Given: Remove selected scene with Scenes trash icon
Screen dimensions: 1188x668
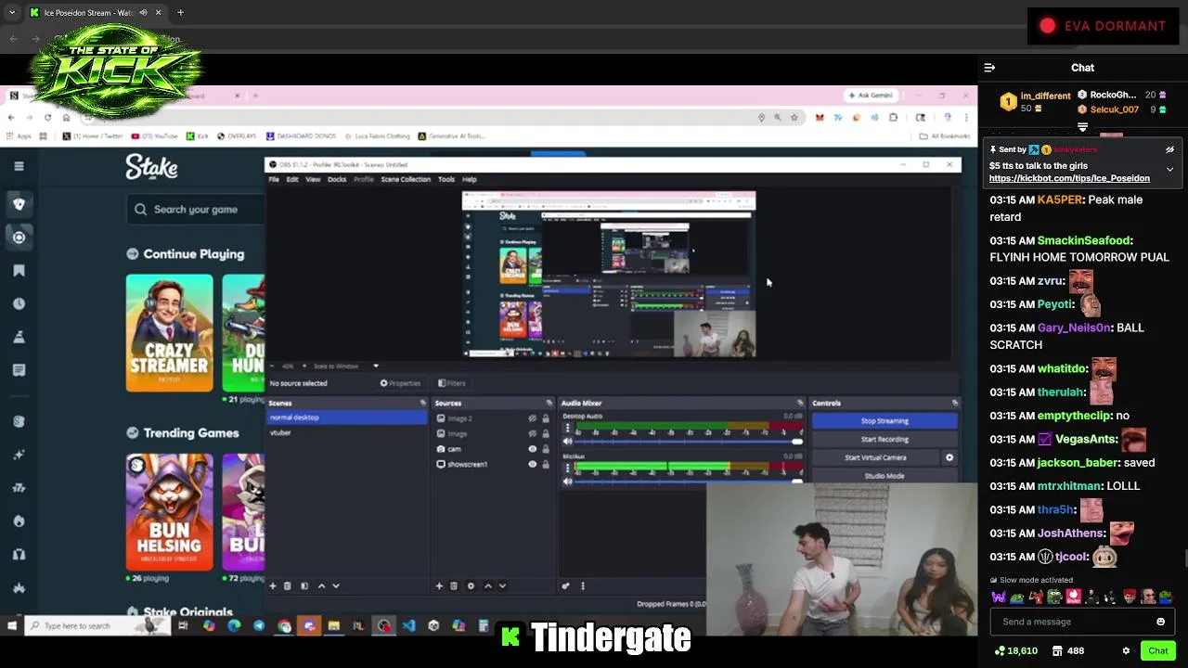Looking at the screenshot, I should point(287,585).
